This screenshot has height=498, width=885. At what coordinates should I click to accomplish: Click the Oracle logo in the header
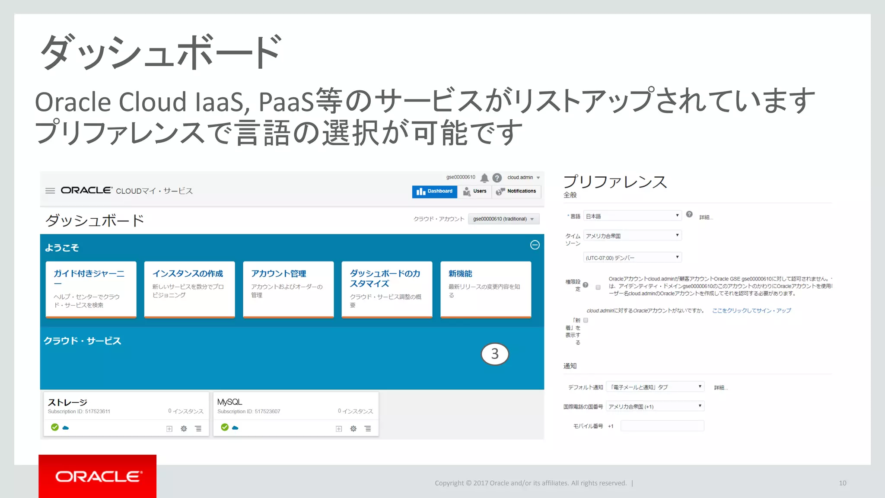pyautogui.click(x=87, y=190)
